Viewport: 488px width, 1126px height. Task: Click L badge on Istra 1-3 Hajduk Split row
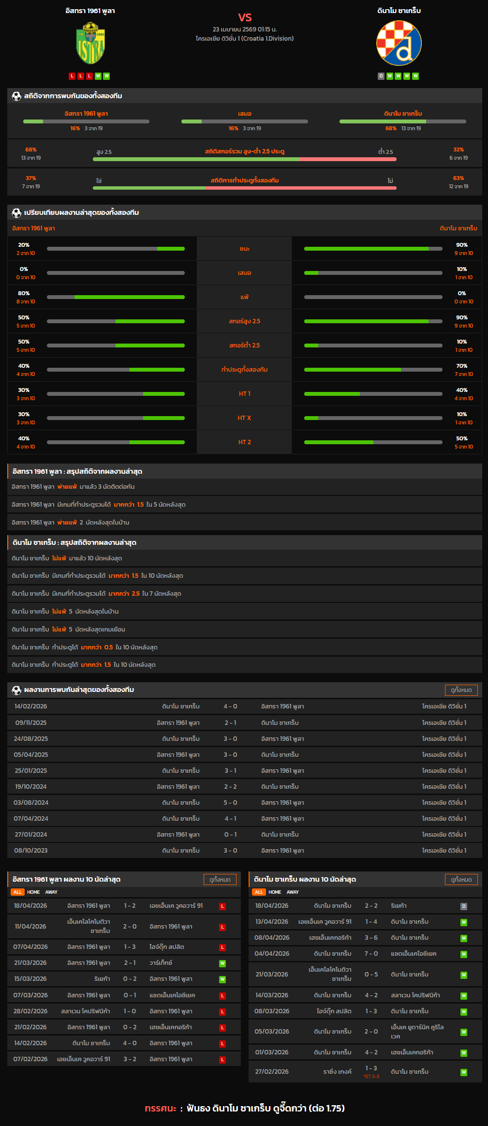pyautogui.click(x=222, y=946)
